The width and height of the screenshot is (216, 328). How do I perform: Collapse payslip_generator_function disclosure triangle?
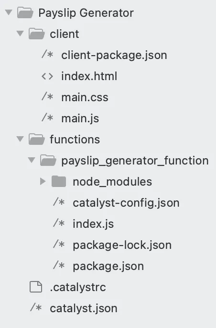pos(32,160)
